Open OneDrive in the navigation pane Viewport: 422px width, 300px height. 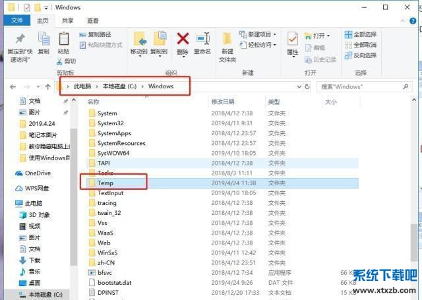point(38,173)
